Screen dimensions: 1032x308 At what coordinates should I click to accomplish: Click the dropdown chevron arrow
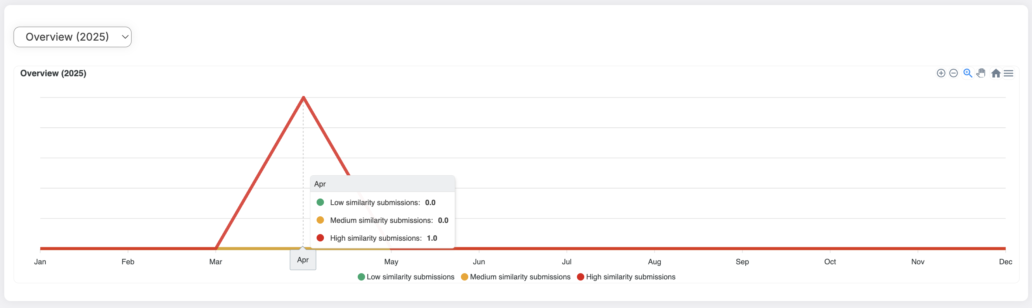[x=125, y=37]
